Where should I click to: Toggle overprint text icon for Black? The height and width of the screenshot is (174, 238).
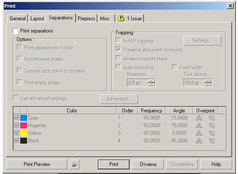click(199, 141)
